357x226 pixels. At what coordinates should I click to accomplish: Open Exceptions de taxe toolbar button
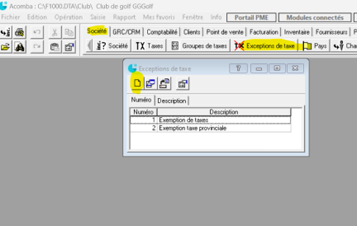click(265, 46)
